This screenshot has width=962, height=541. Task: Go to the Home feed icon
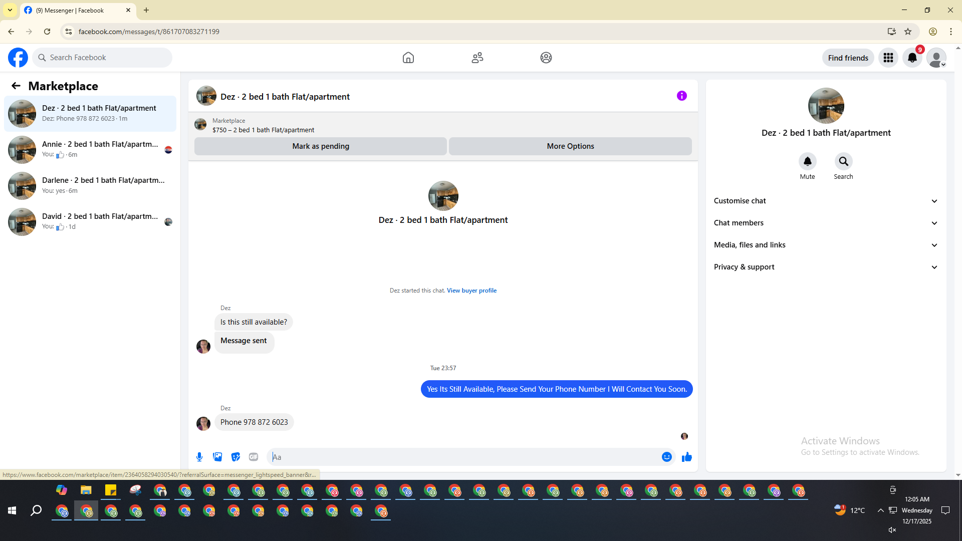click(408, 58)
